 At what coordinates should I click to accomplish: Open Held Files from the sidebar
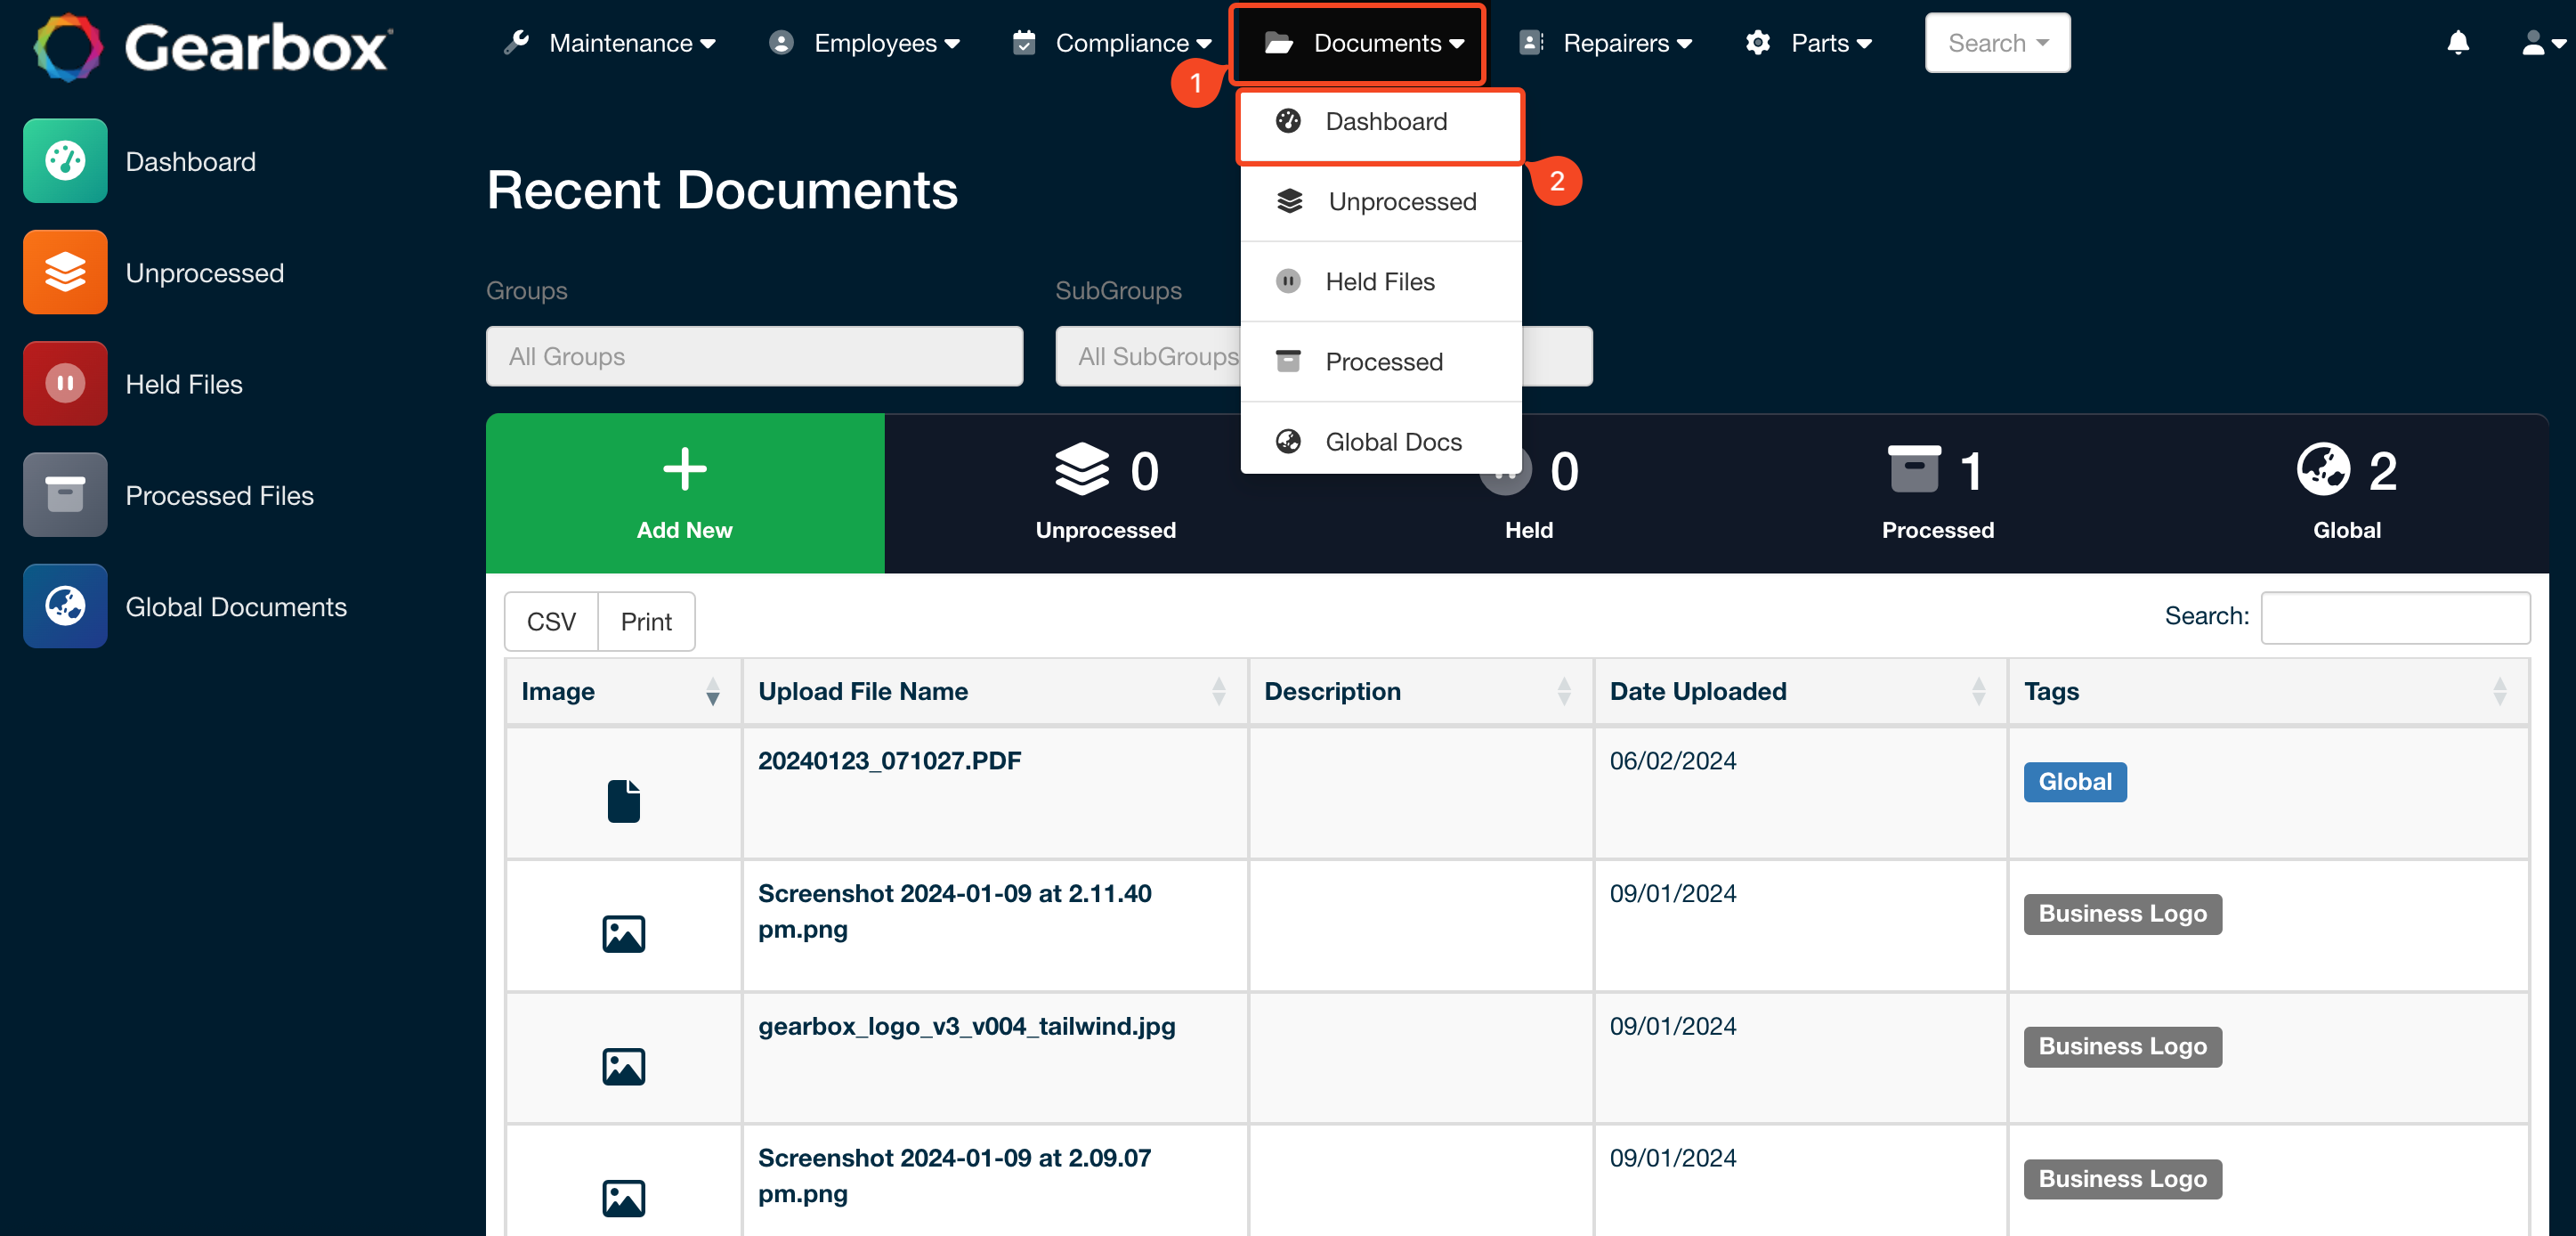tap(183, 383)
